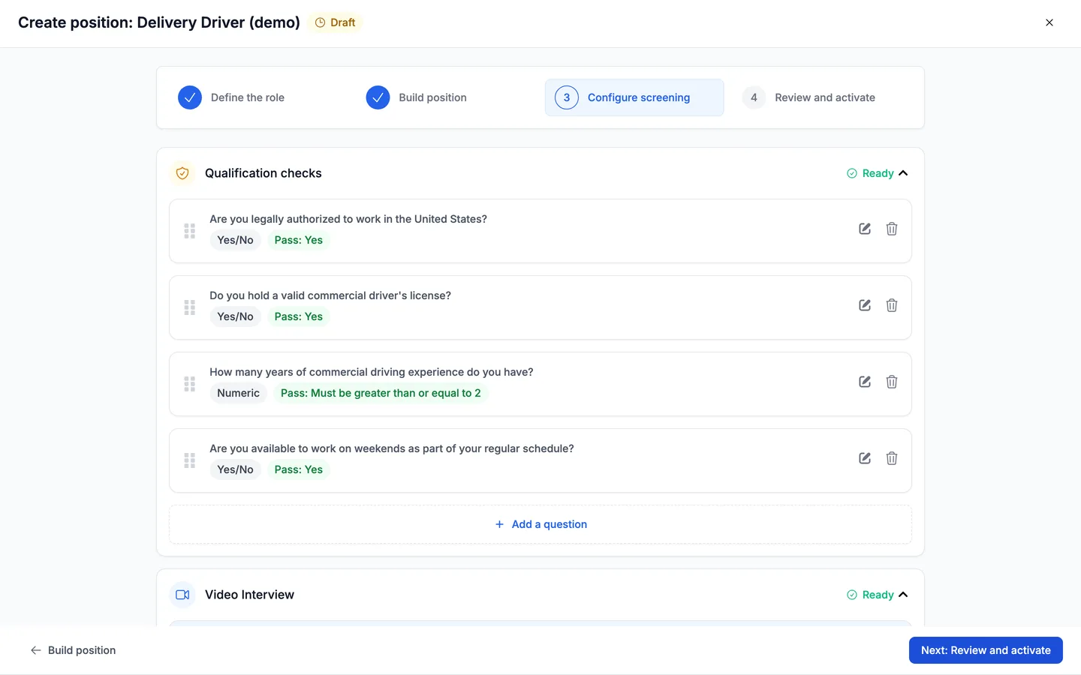1081x675 pixels.
Task: Edit the legally authorized to work question
Action: pyautogui.click(x=865, y=229)
